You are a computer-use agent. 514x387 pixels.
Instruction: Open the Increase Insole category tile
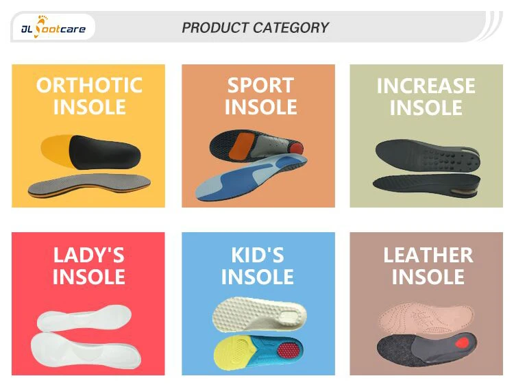point(426,136)
